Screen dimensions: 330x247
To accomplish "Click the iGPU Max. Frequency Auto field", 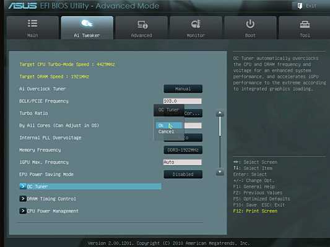I will pyautogui.click(x=183, y=162).
